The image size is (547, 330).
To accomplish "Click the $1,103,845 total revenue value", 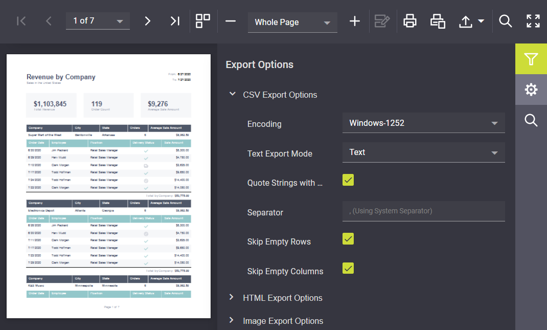I will click(x=50, y=104).
